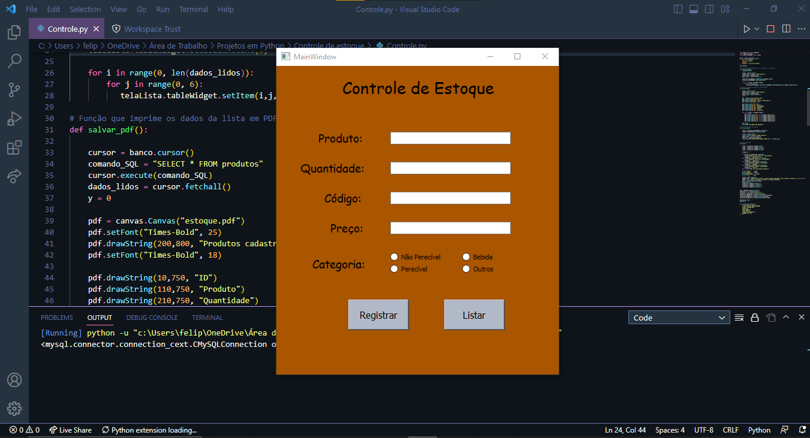Image resolution: width=810 pixels, height=438 pixels.
Task: Click the Listar button
Action: click(474, 314)
